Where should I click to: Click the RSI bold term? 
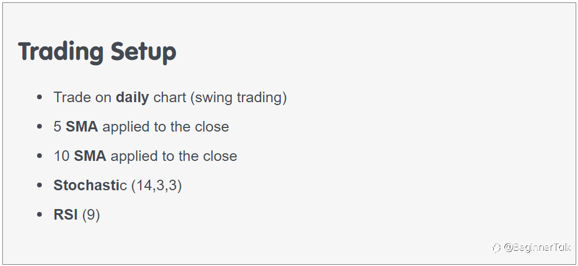point(65,215)
